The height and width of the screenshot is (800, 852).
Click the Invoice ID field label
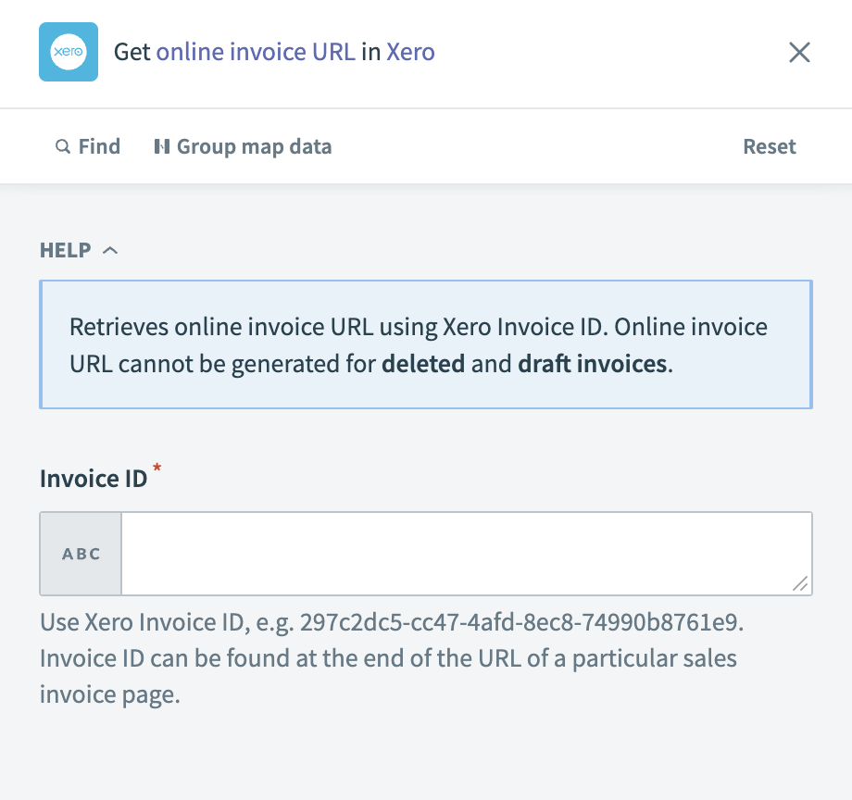pyautogui.click(x=92, y=478)
